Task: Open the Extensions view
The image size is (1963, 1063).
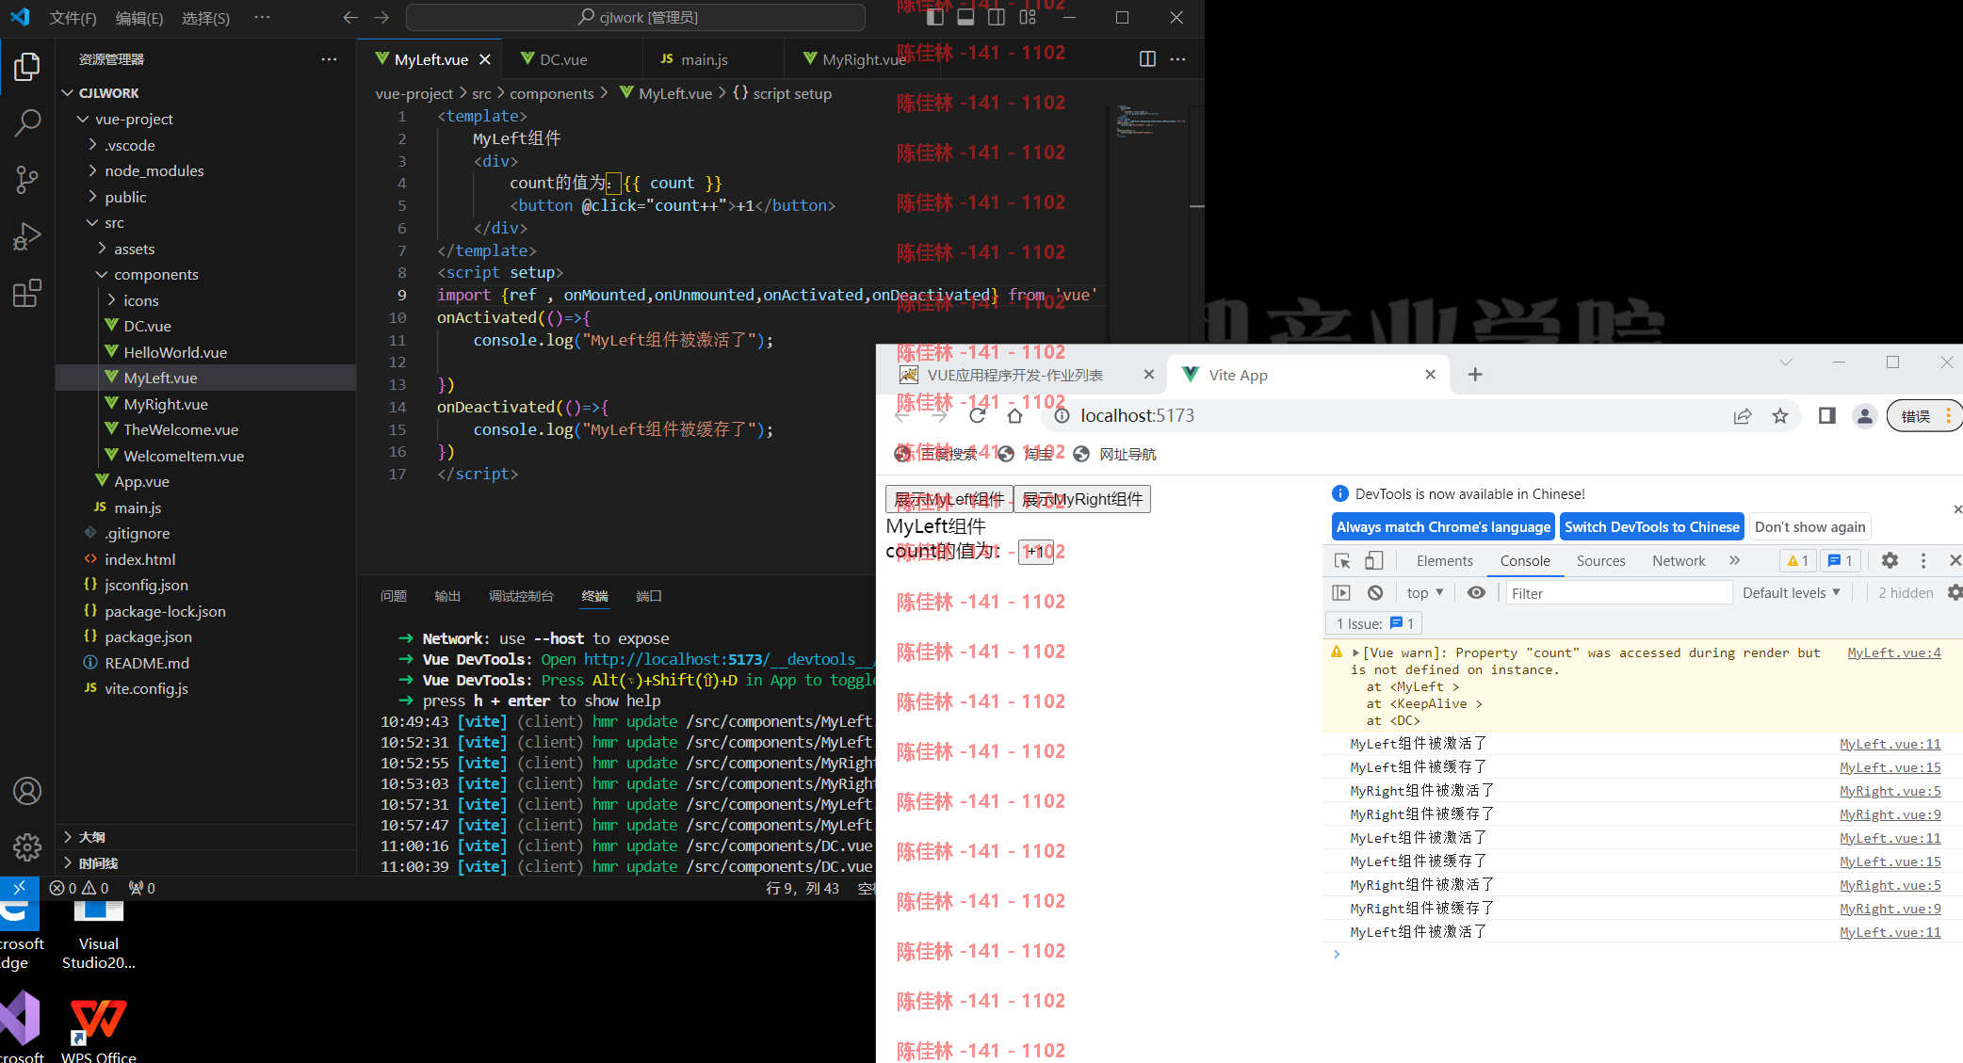Action: click(x=27, y=293)
